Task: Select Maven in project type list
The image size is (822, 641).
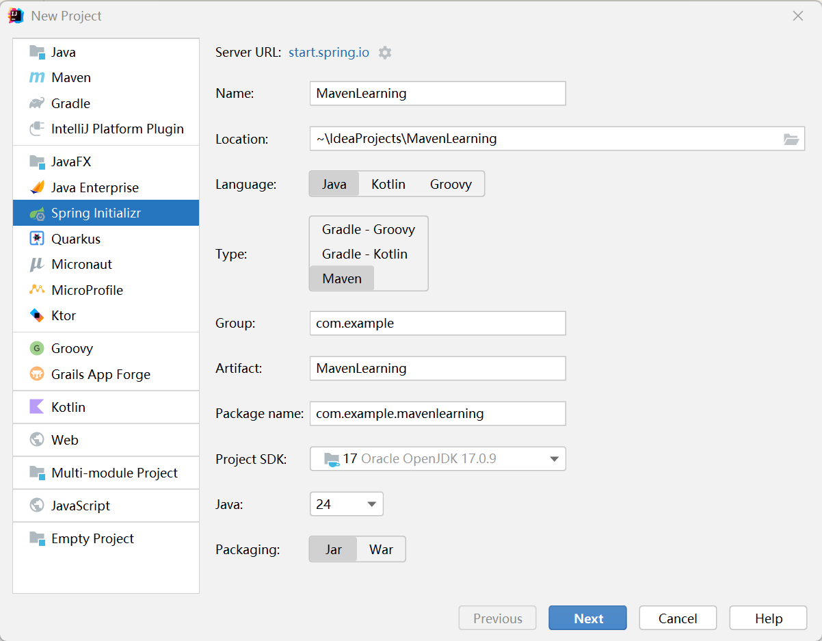Action: [x=106, y=77]
